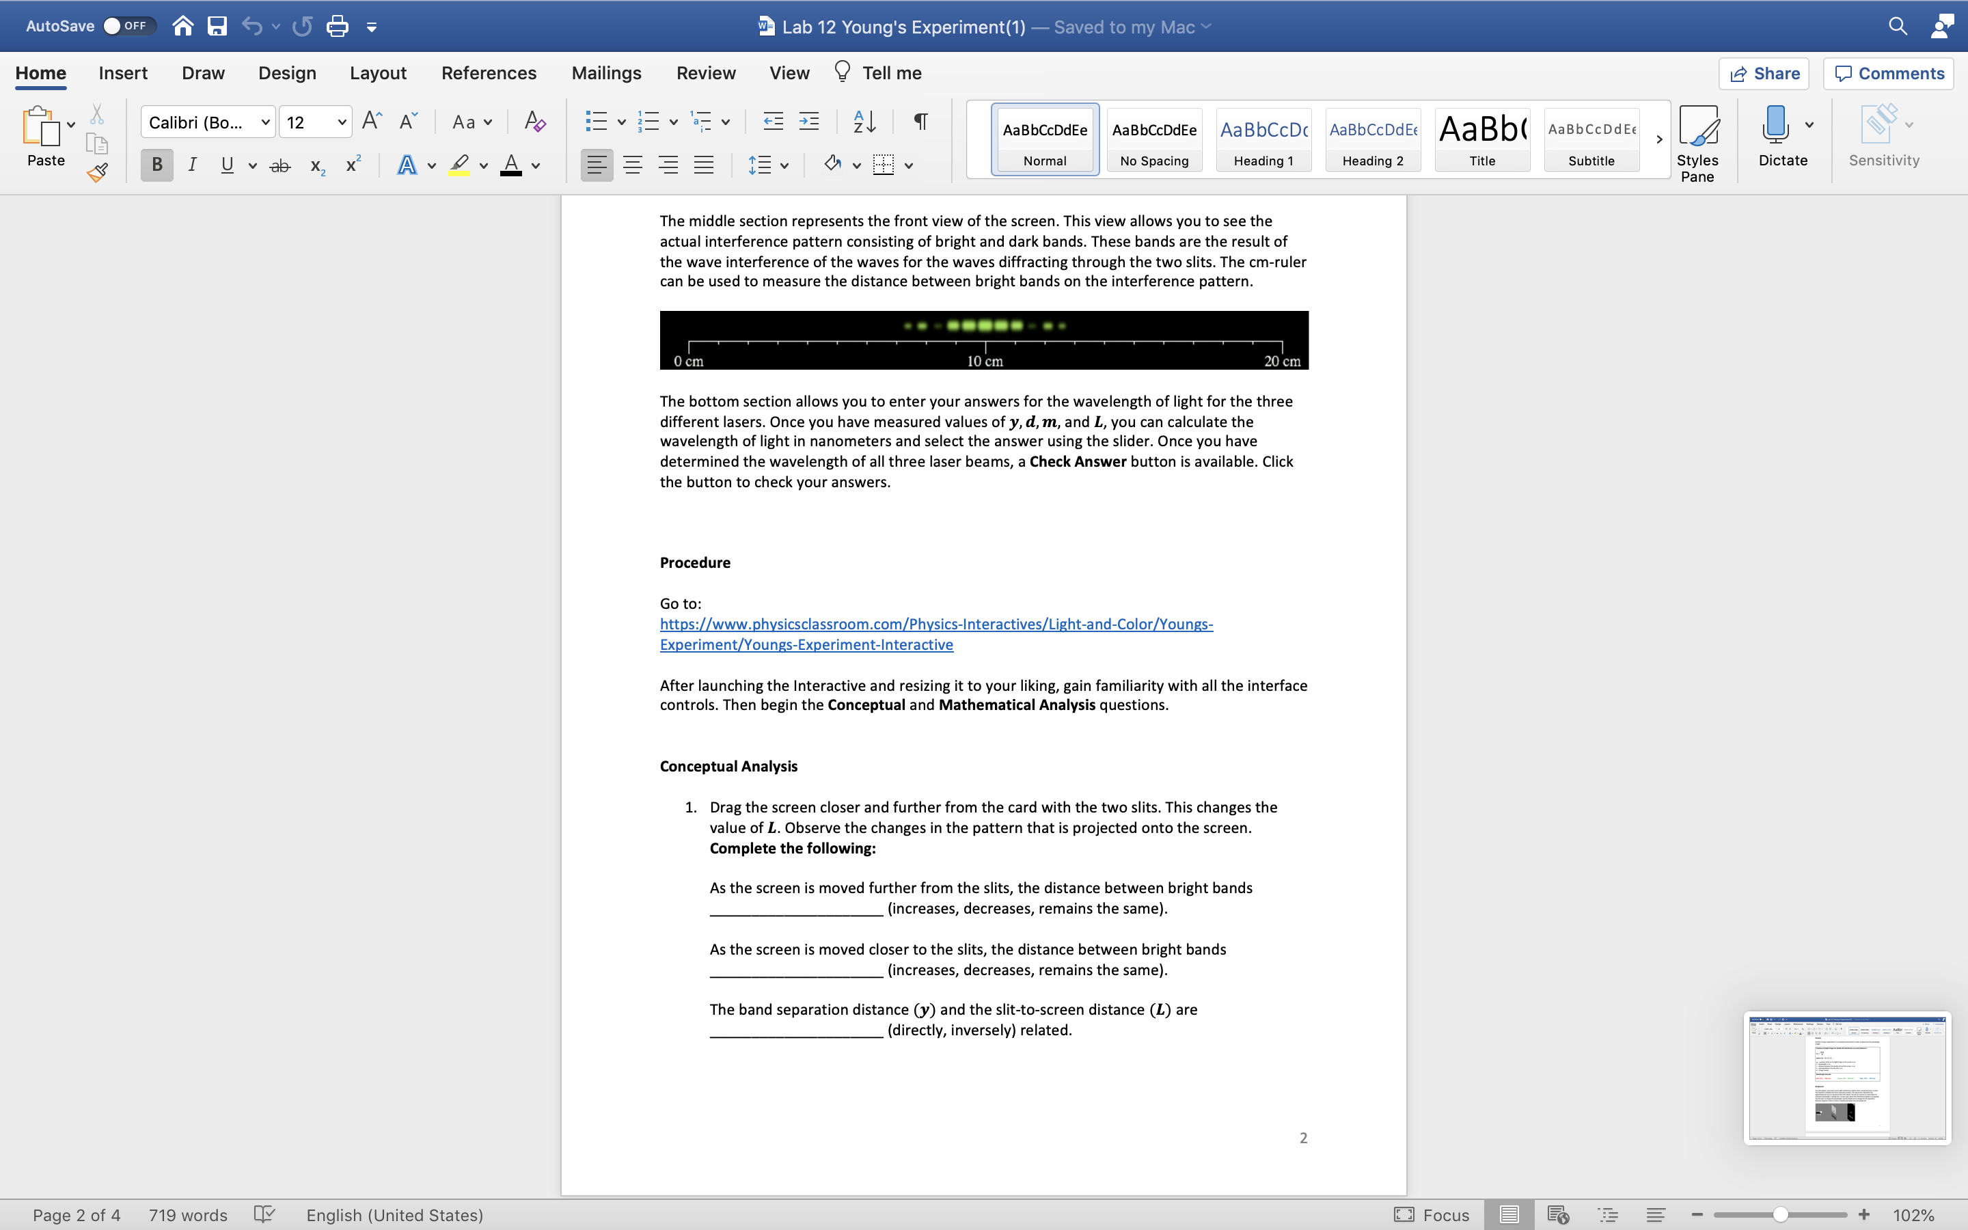The image size is (1968, 1230).
Task: Increase font size with large A icon
Action: (372, 121)
